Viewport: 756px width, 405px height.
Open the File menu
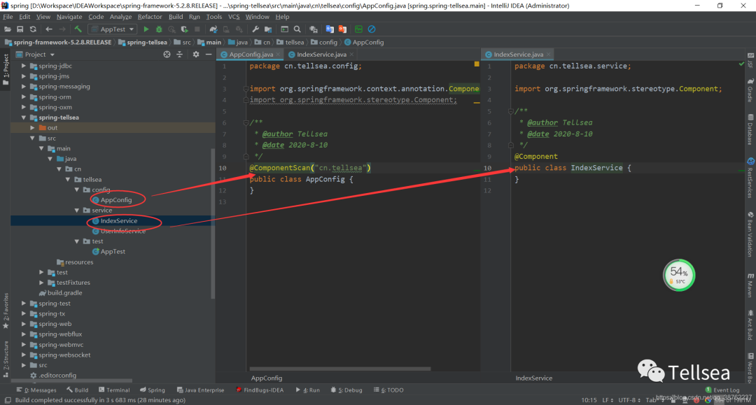click(x=8, y=17)
